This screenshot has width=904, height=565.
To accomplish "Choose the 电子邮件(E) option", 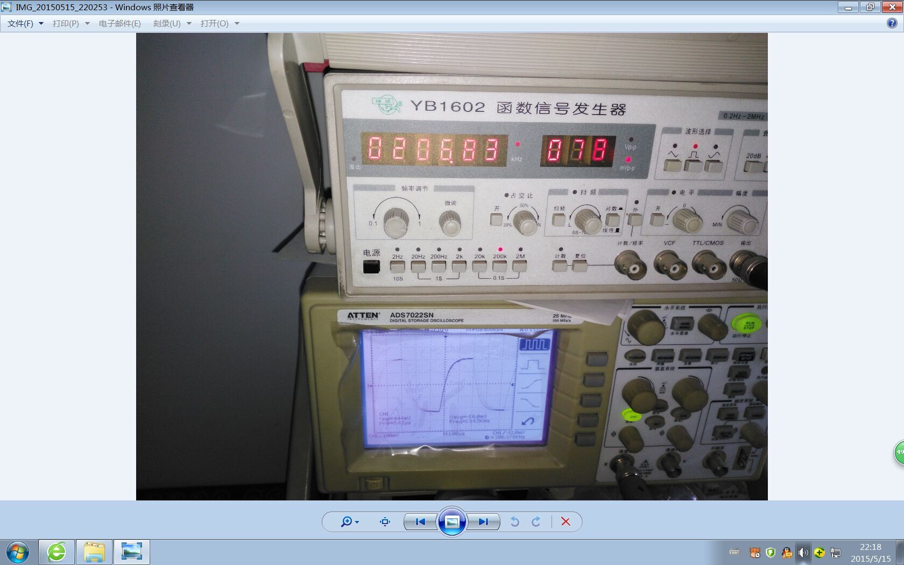I will (x=119, y=24).
